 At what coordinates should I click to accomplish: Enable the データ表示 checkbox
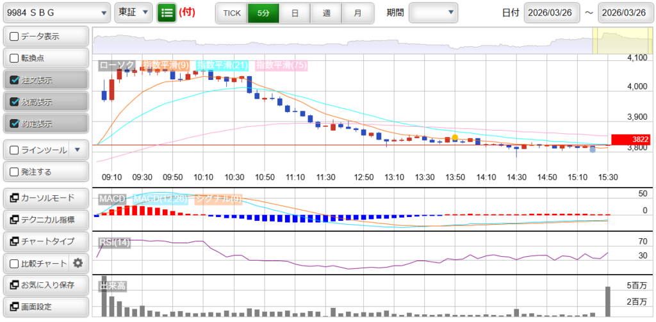click(x=15, y=36)
